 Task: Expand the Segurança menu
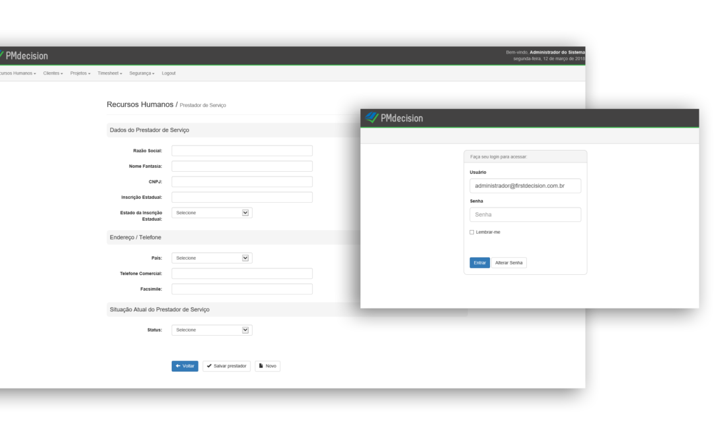point(141,73)
